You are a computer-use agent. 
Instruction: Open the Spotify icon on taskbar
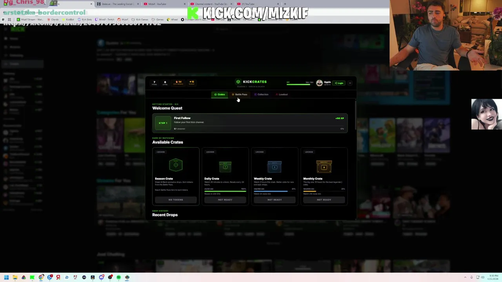[118, 277]
